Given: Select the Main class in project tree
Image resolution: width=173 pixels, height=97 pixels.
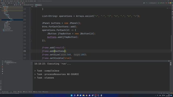Looking at the screenshot, I should (x=12, y=20).
